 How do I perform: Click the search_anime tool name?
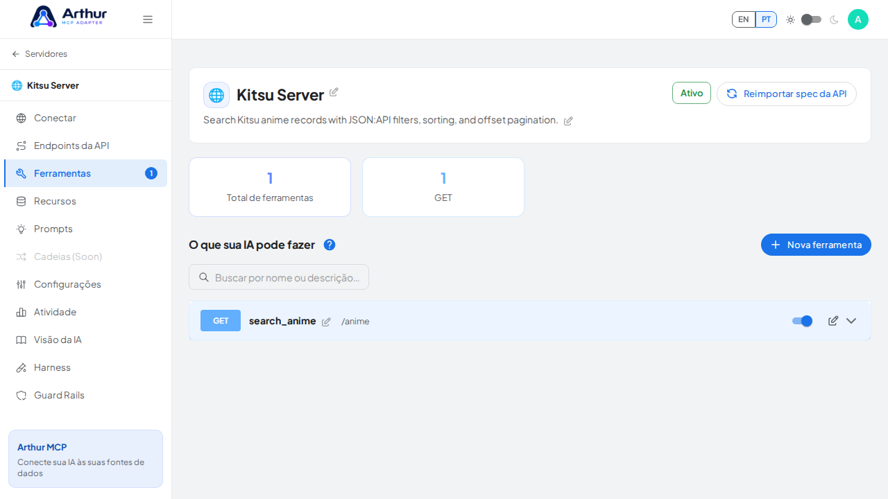[x=282, y=321]
